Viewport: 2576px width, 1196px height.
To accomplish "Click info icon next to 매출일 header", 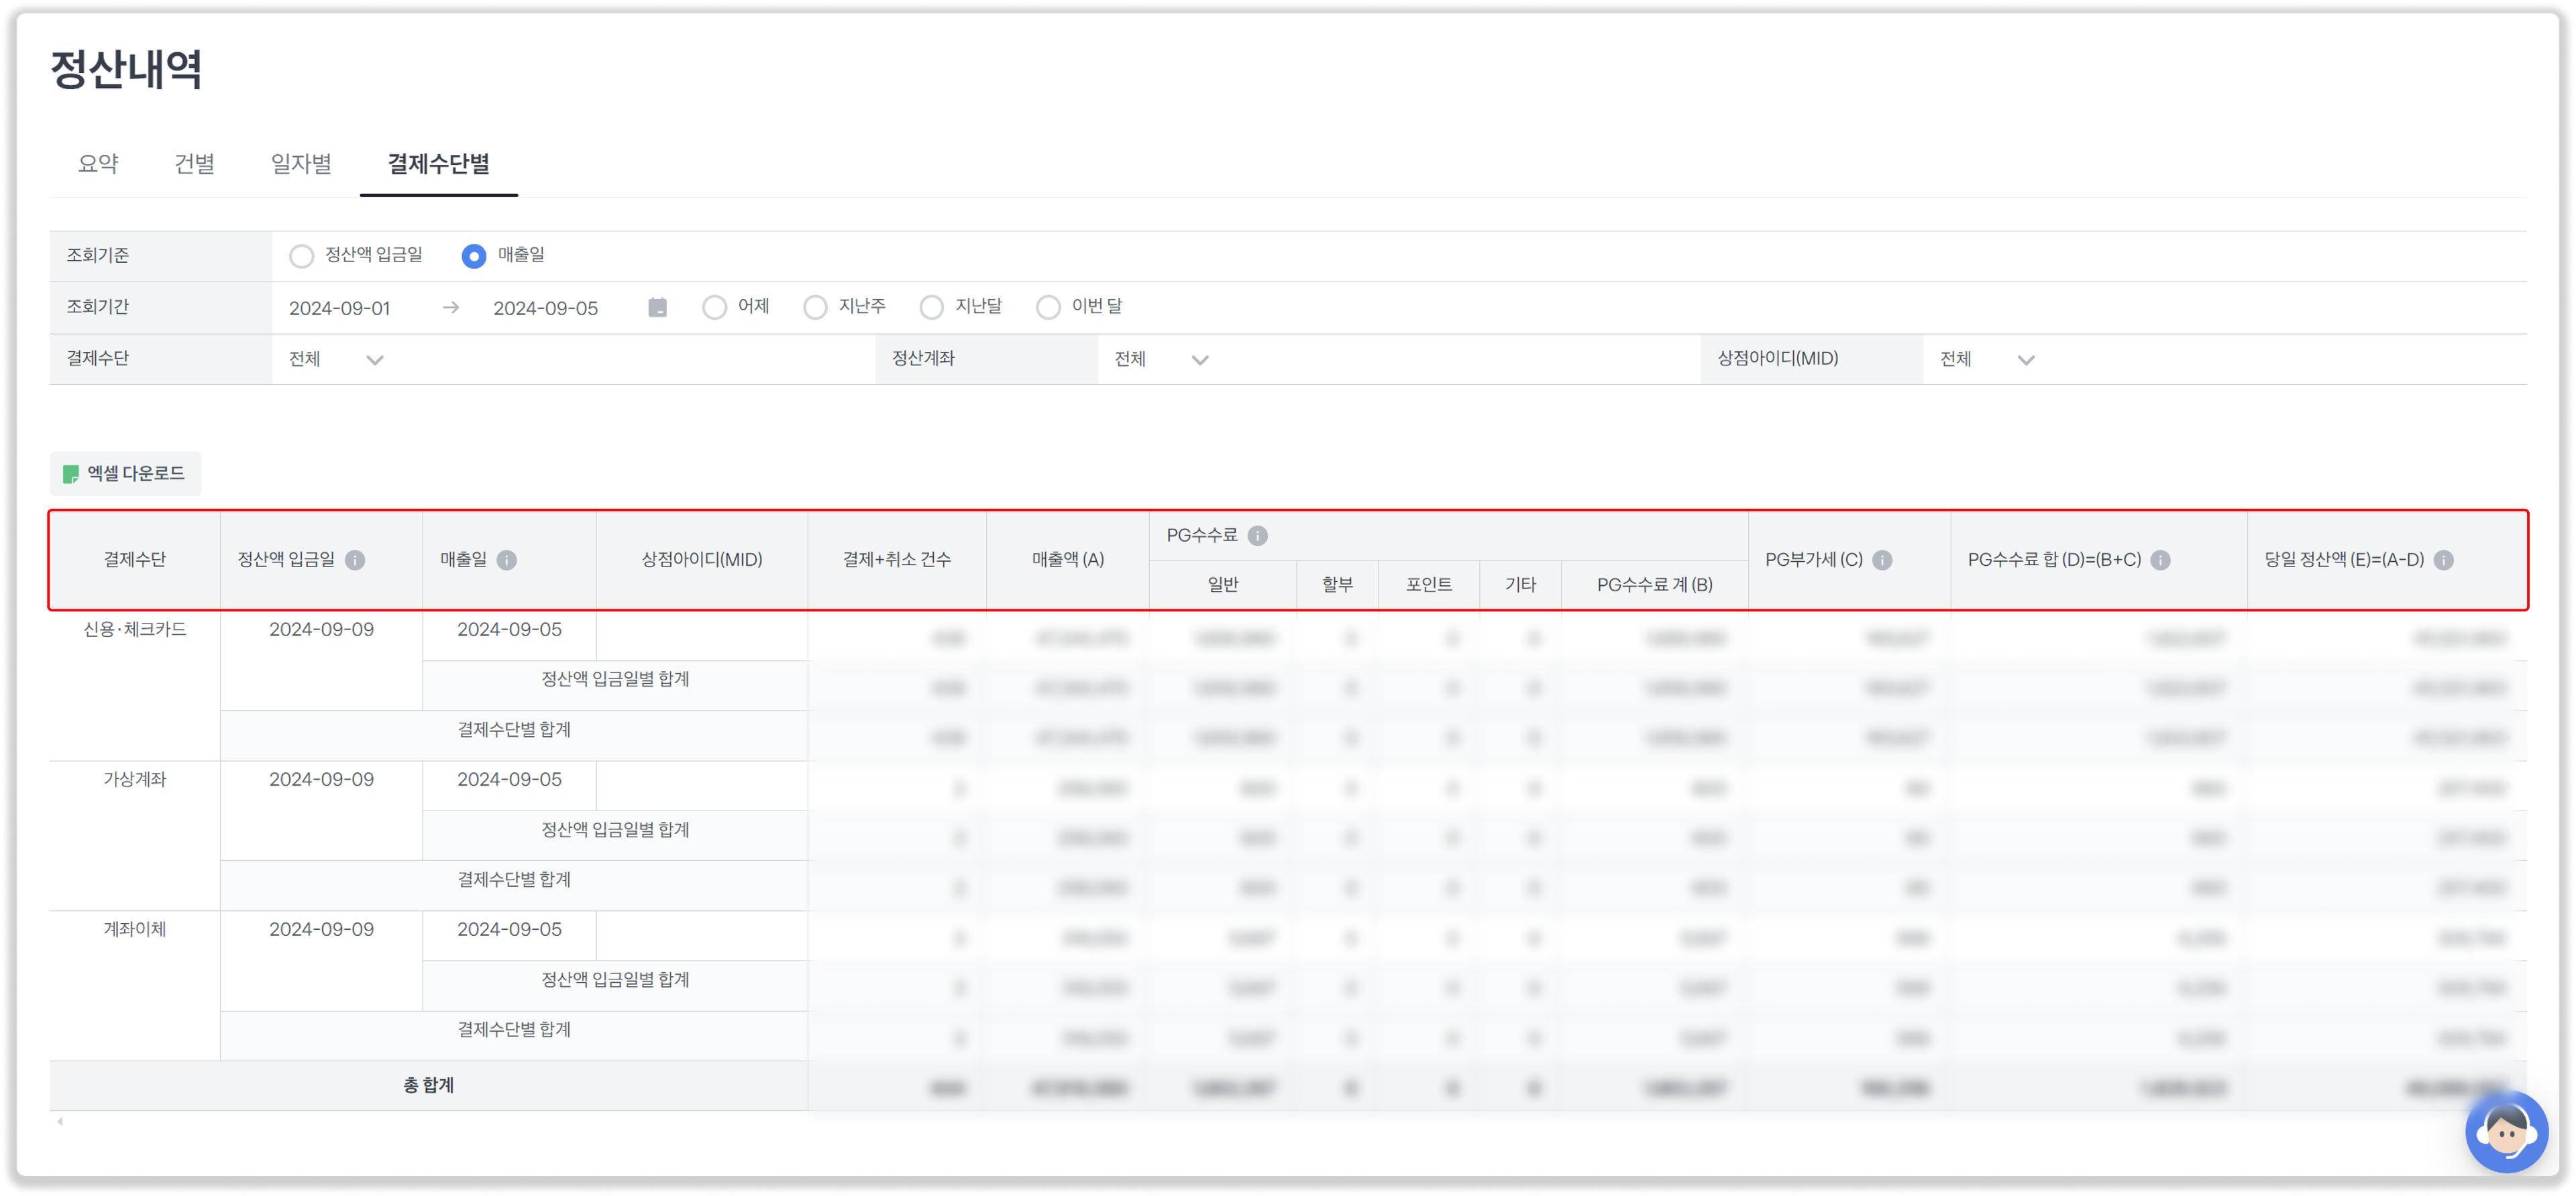I will (x=507, y=560).
